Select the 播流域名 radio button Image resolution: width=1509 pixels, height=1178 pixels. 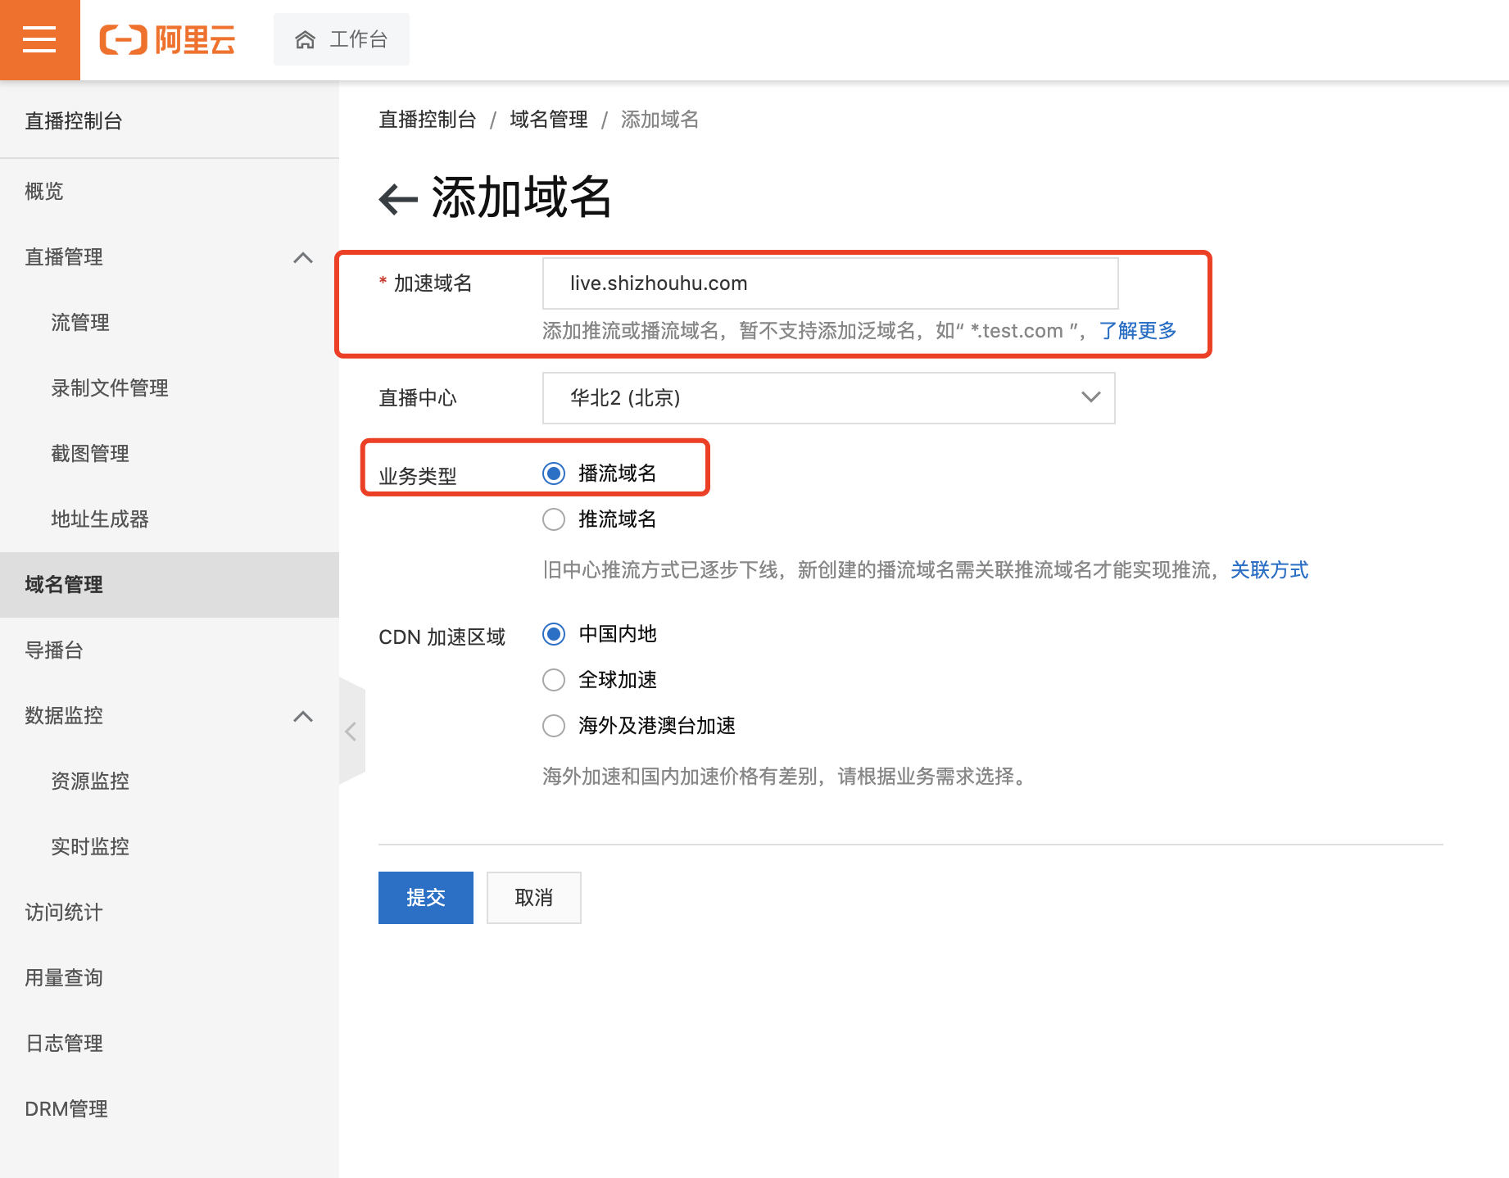click(x=554, y=473)
